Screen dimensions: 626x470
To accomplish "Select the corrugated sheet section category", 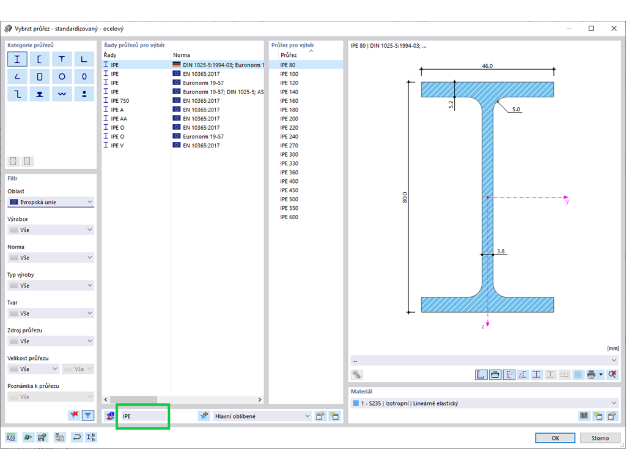I will click(x=62, y=94).
